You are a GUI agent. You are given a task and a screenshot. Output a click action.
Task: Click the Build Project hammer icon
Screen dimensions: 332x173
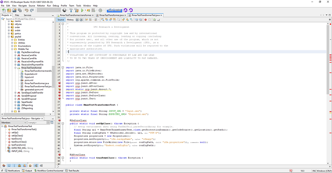[x=71, y=10]
